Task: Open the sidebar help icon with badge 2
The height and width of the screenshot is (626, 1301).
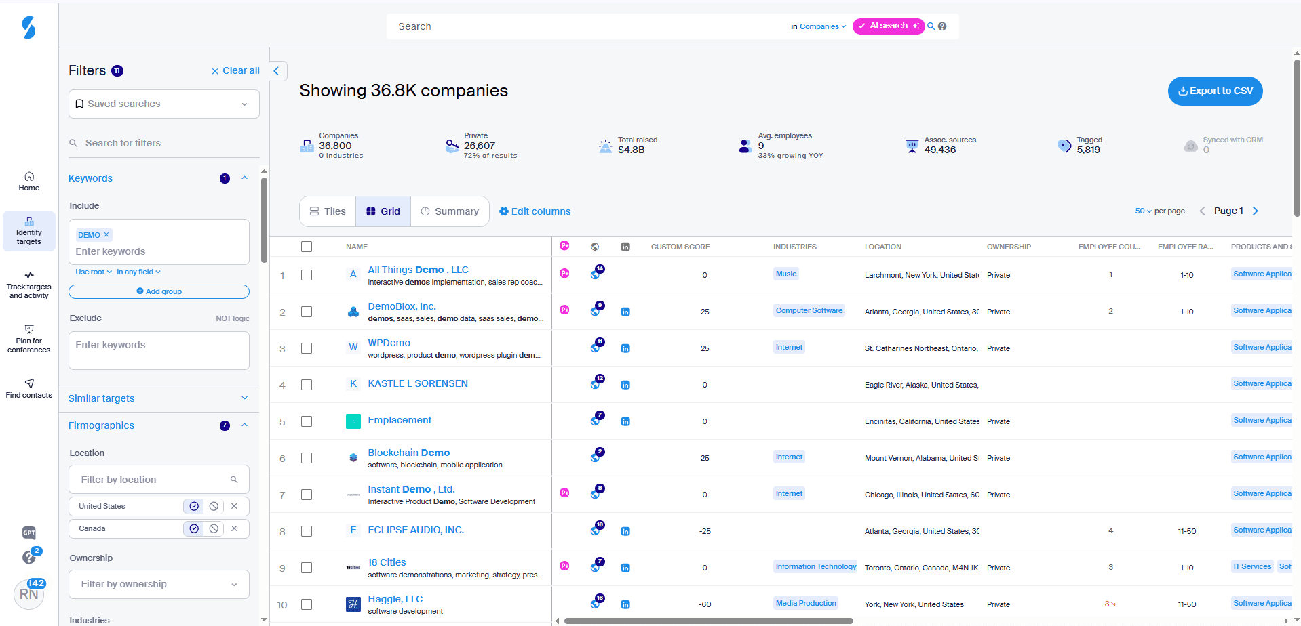Action: point(29,557)
